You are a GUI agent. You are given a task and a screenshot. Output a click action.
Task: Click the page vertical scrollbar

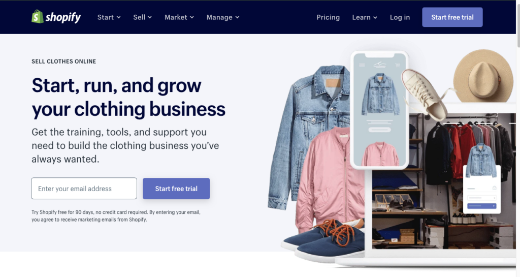[x=518, y=139]
